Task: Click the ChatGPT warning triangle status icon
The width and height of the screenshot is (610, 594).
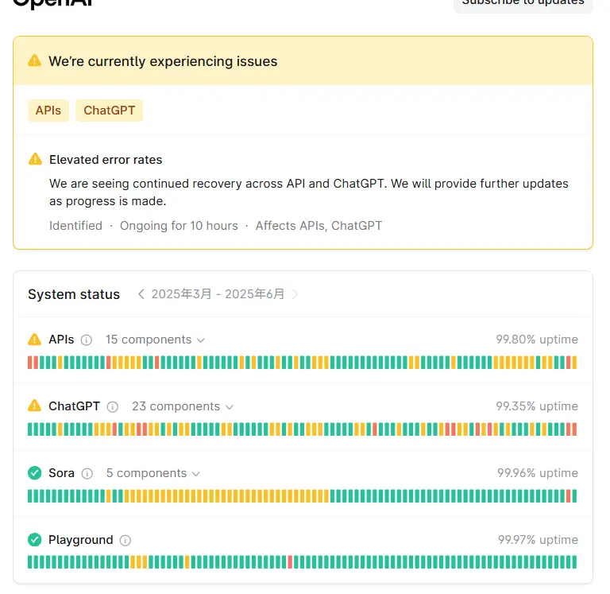Action: pos(34,406)
